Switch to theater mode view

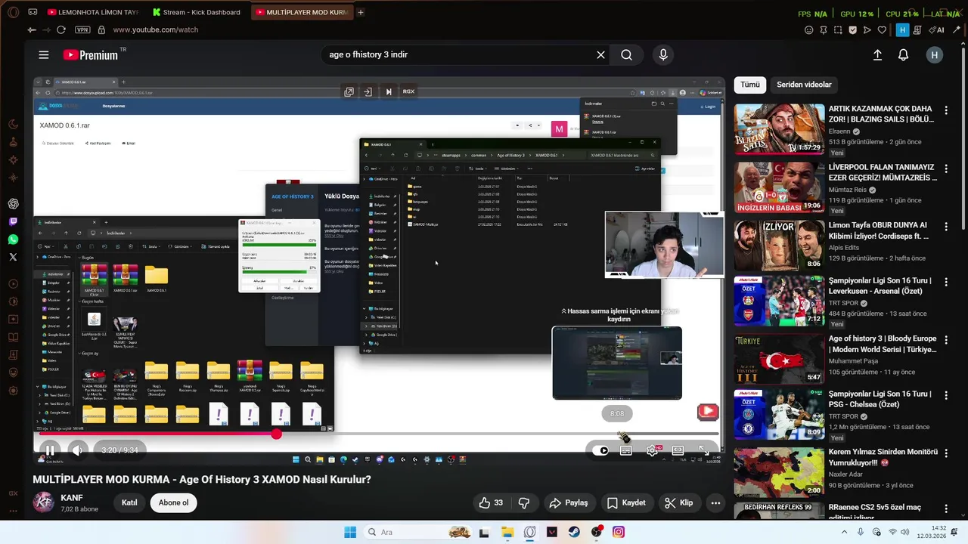678,450
